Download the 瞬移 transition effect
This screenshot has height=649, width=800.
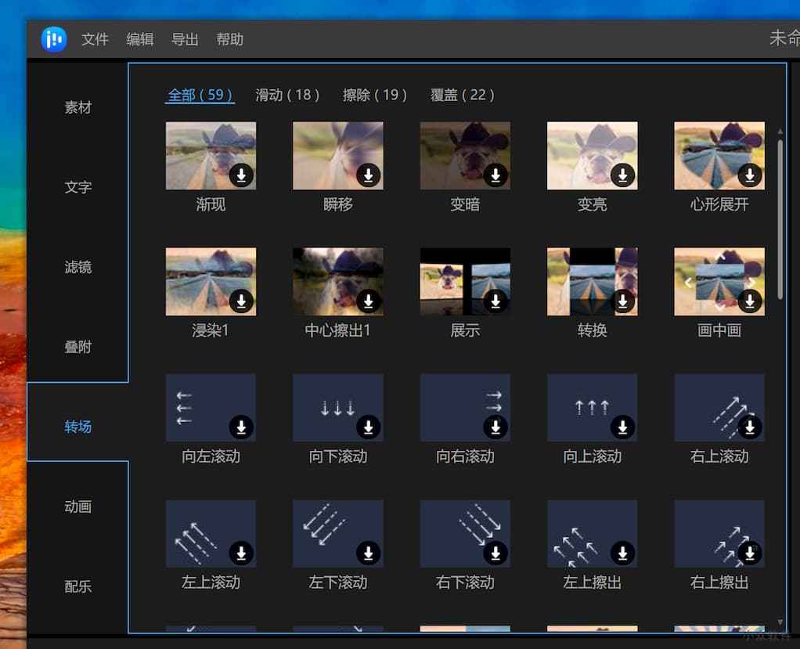tap(369, 175)
